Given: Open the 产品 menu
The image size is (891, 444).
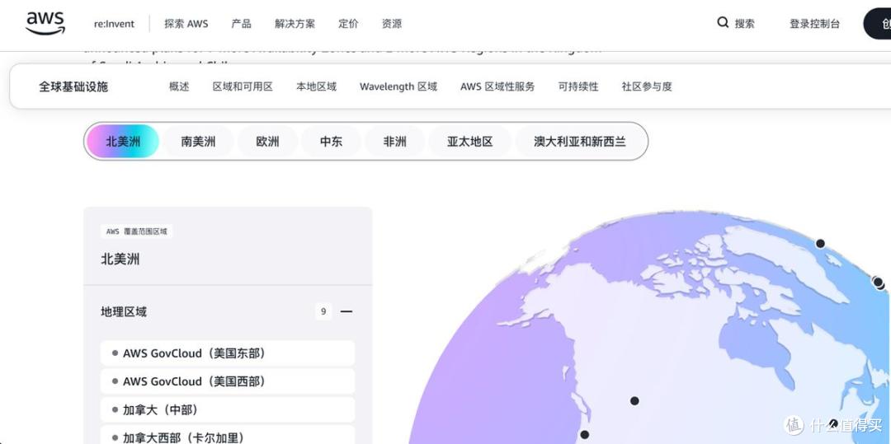Looking at the screenshot, I should click(241, 24).
